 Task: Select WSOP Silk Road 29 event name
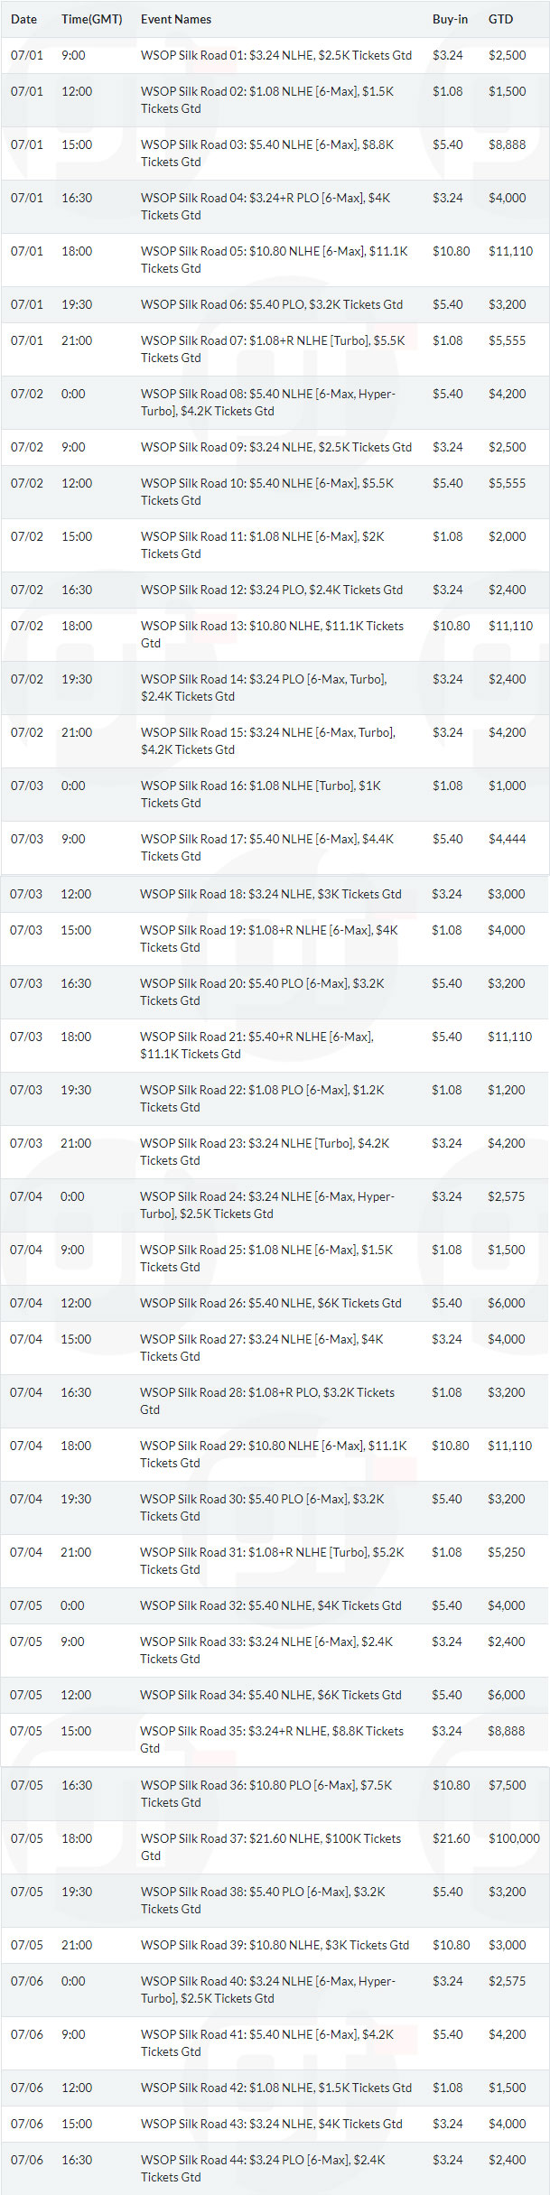274,1455
